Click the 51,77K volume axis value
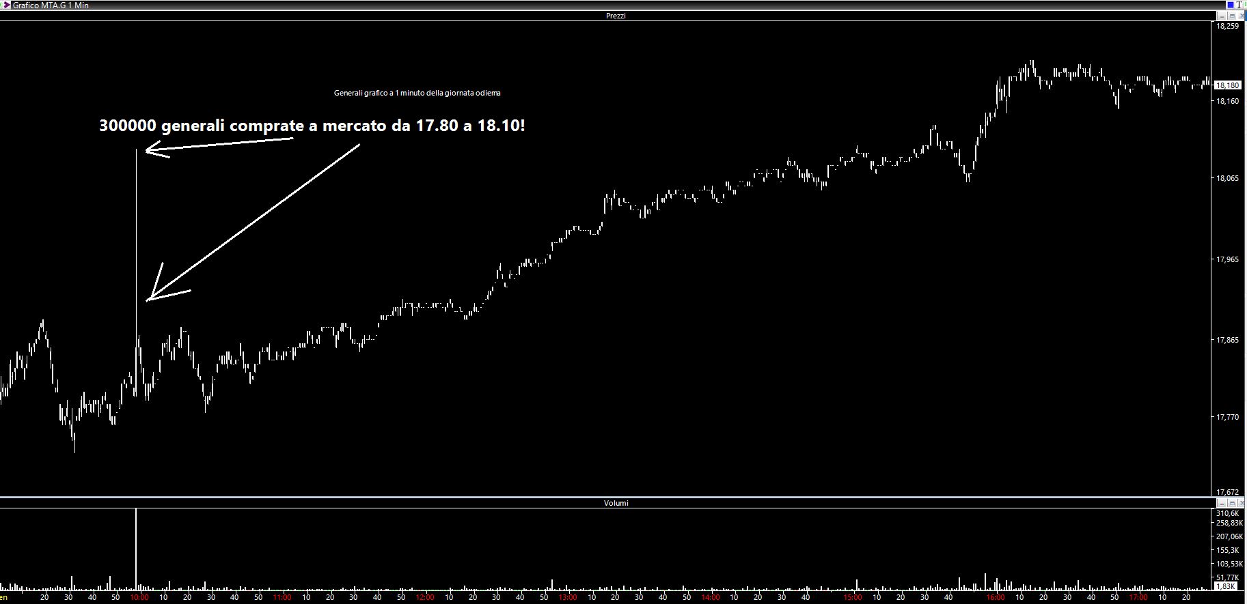 click(1228, 577)
